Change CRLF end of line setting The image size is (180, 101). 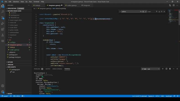(163, 96)
